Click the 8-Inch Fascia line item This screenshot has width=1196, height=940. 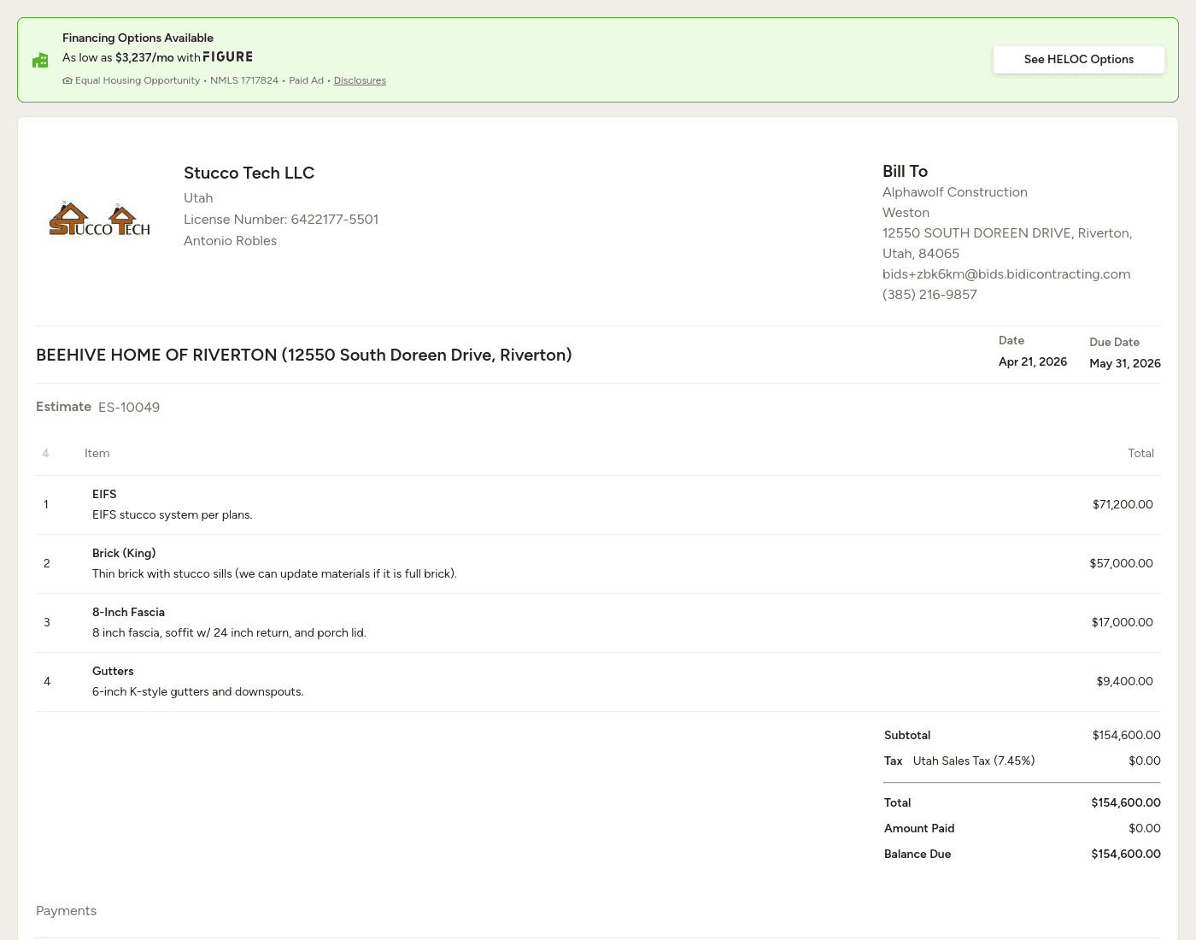coord(128,613)
